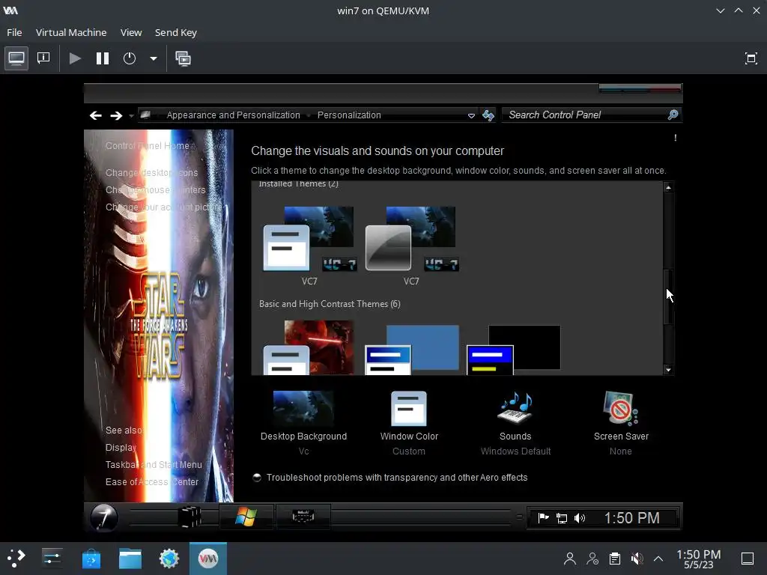Open Change desktop icons link
The image size is (767, 575).
point(151,173)
